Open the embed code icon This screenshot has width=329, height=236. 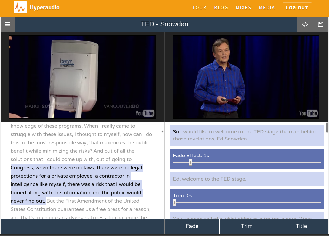[x=305, y=24]
